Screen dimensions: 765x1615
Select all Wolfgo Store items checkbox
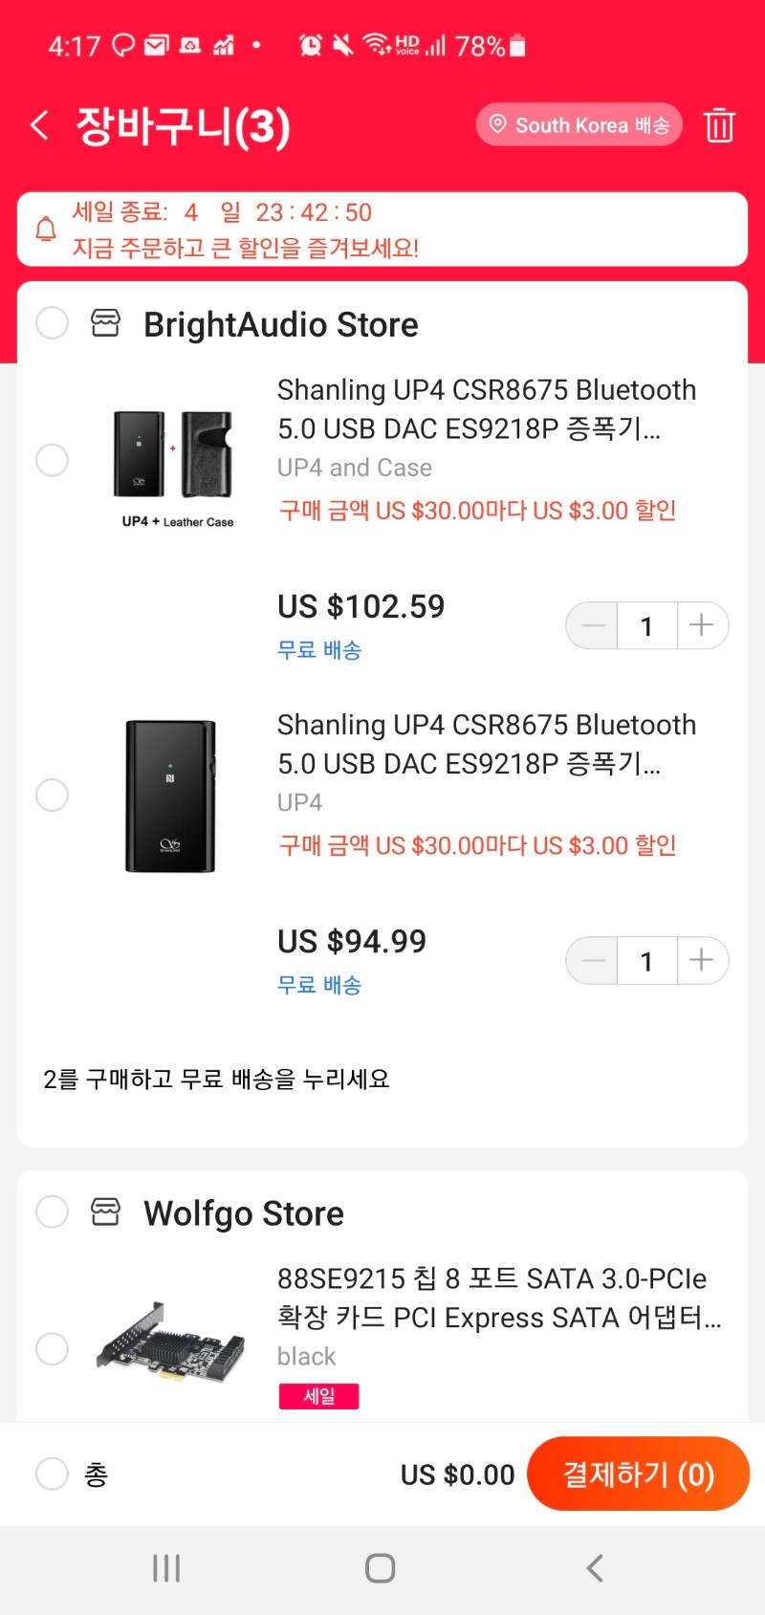(x=52, y=1211)
